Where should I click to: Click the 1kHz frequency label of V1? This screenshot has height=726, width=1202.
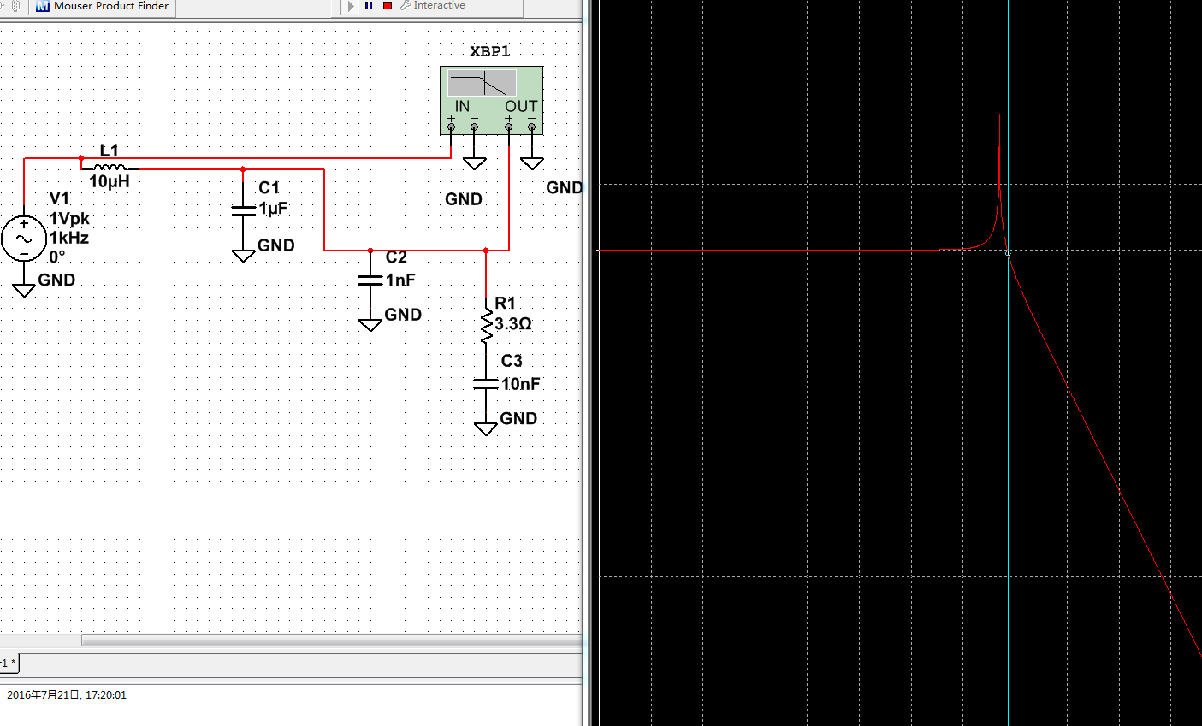69,238
